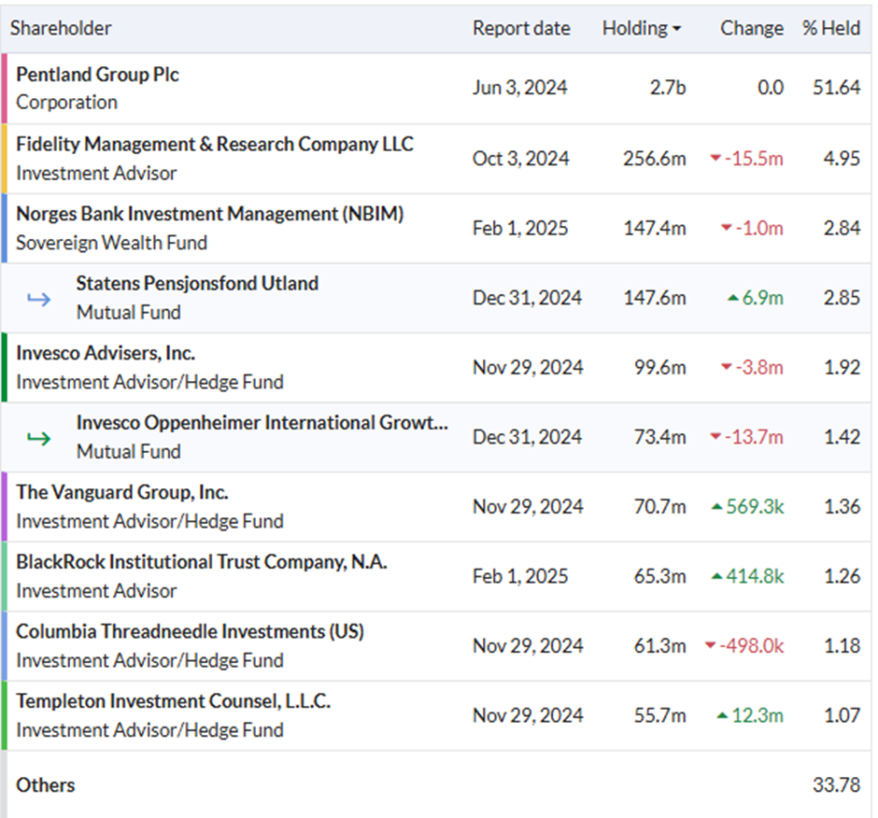Click the green up arrow beside 12.3m
Viewport: 878px width, 818px height.
(x=722, y=715)
